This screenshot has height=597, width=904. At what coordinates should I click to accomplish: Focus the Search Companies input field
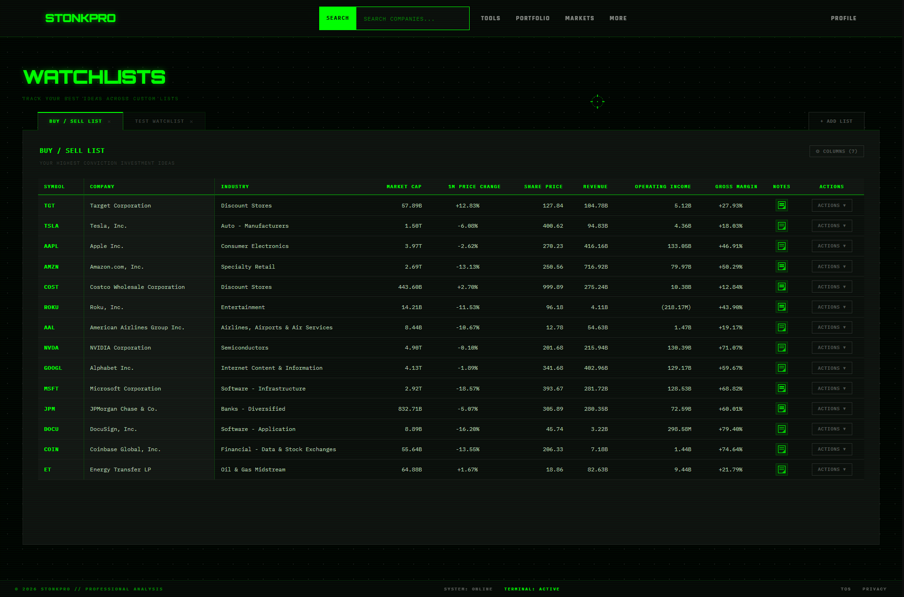coord(412,19)
